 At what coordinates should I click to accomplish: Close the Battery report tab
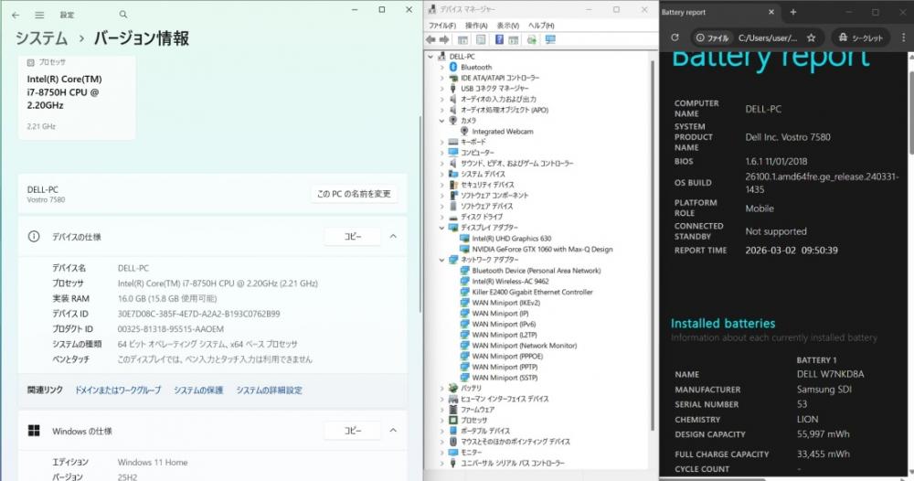771,12
